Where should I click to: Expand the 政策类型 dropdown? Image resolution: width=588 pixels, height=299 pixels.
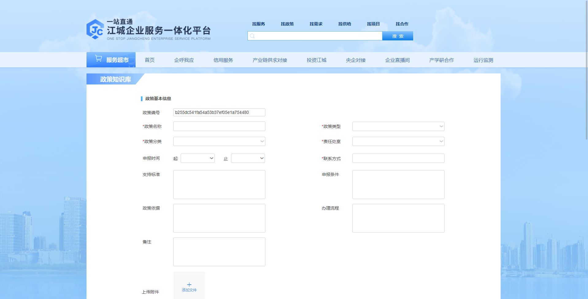[398, 126]
